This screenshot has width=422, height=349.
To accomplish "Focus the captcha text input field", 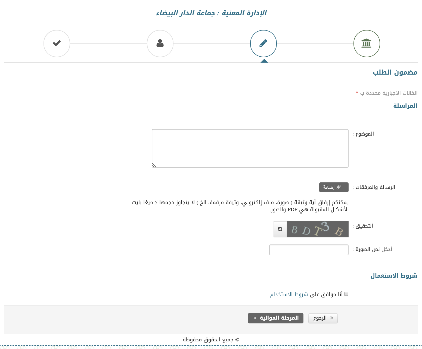I will click(x=309, y=250).
